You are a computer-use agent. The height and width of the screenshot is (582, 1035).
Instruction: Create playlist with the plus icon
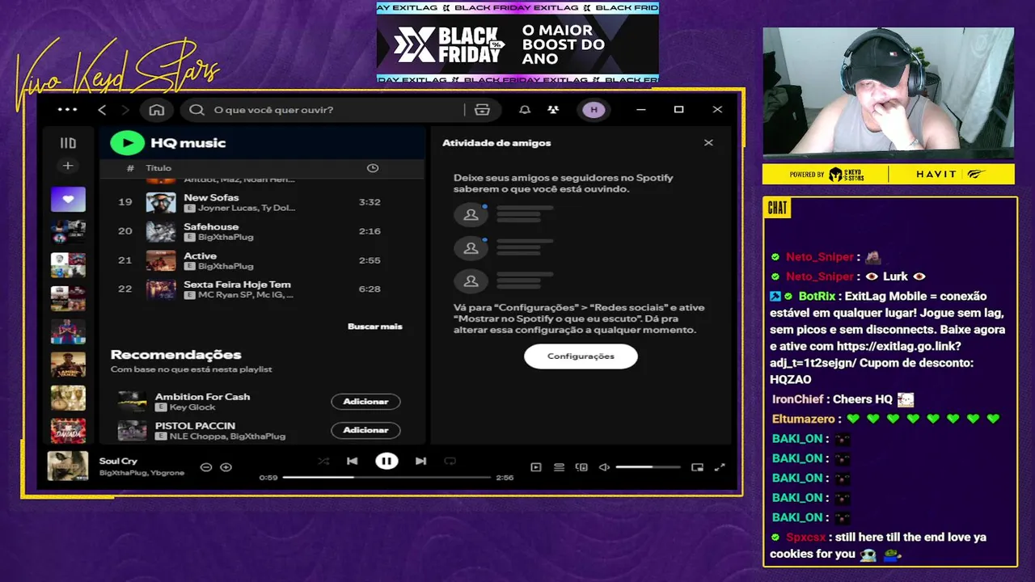point(68,166)
